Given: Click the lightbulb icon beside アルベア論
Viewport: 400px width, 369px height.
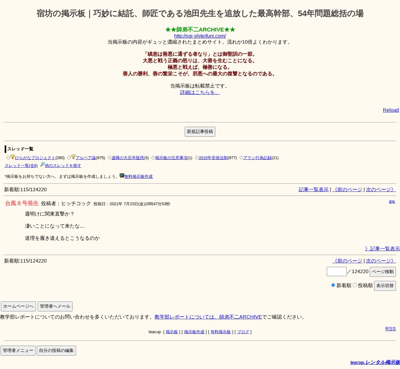Looking at the screenshot, I should pyautogui.click(x=73, y=157).
